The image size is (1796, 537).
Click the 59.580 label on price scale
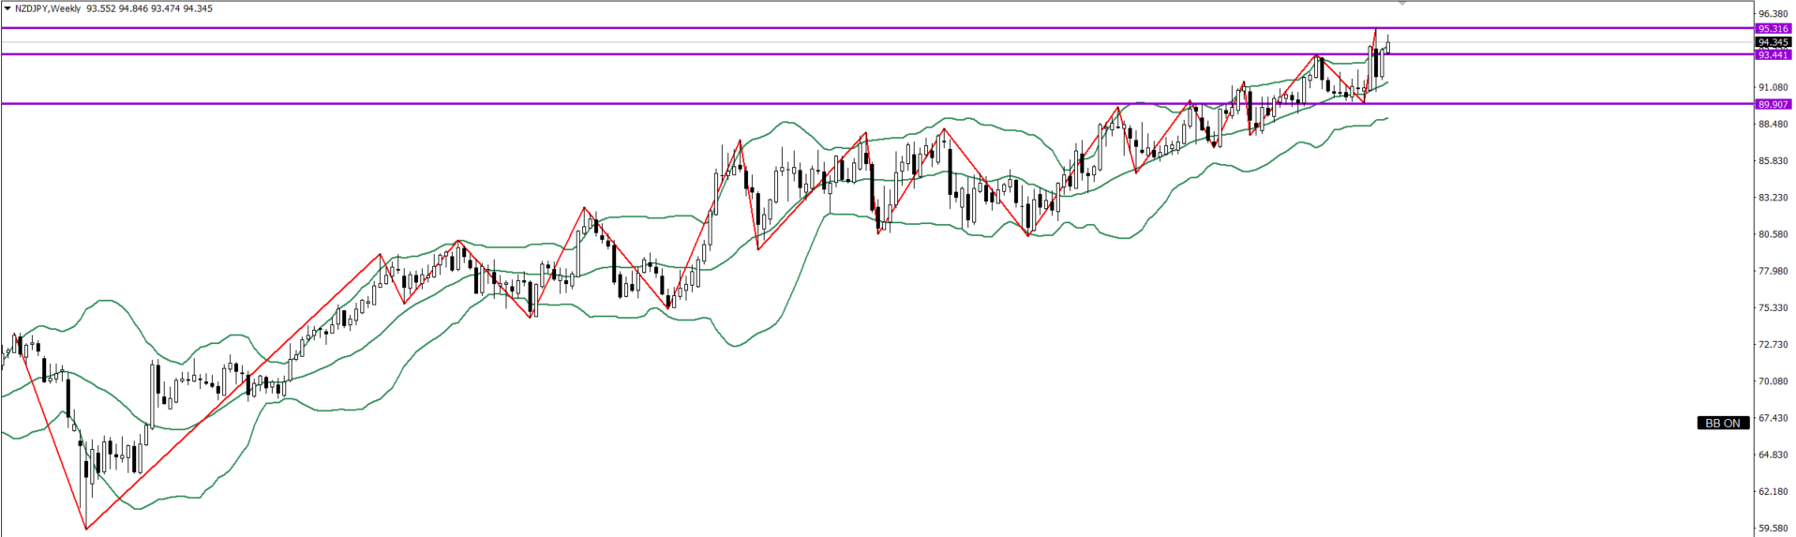point(1773,529)
